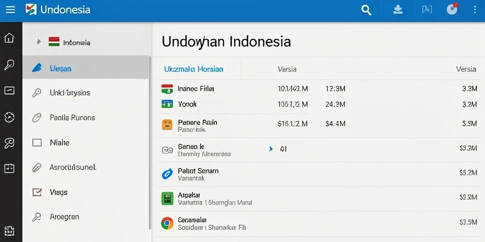Click the Undonesia title in header
Screen dimensions: 485x242
65,9
